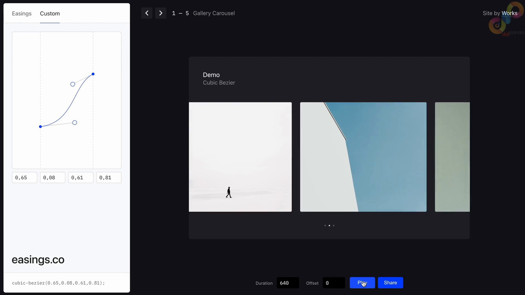Click the bezier curve's filled end point
The image size is (525, 295).
pos(93,74)
